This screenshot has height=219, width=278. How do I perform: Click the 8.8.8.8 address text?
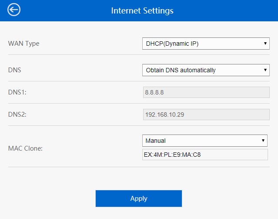[x=156, y=92]
